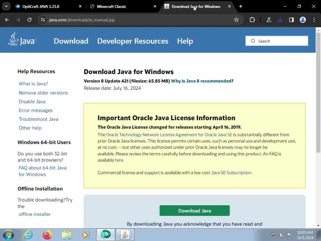Switch to the OptiCraft JAVA 1.21.0 tab
The width and height of the screenshot is (321, 241).
tap(48, 6)
